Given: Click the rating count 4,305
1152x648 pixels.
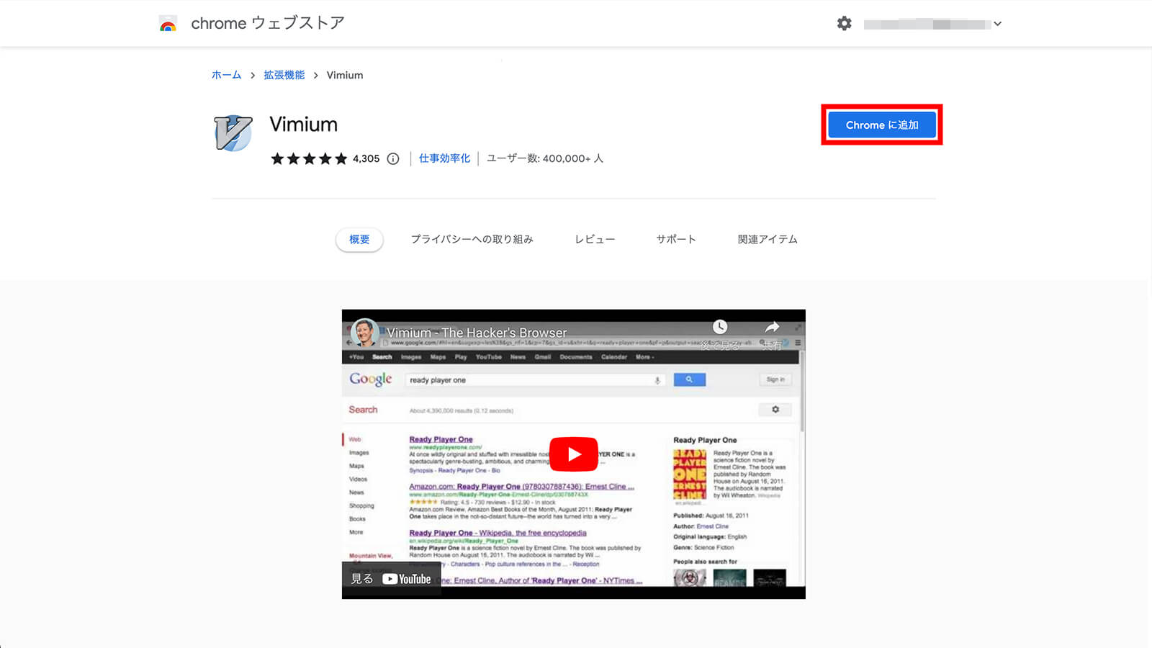Looking at the screenshot, I should point(366,158).
